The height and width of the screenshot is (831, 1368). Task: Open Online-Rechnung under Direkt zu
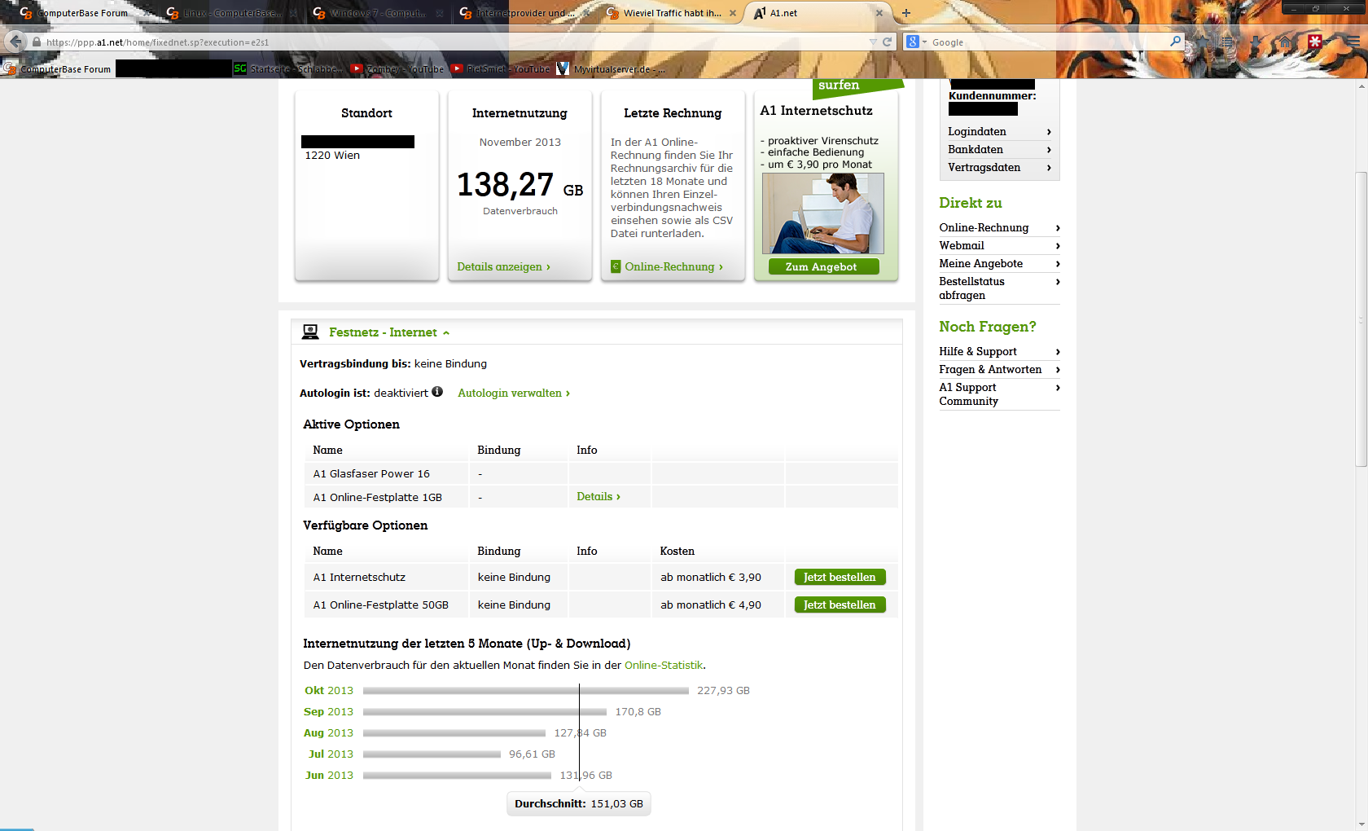(x=999, y=227)
